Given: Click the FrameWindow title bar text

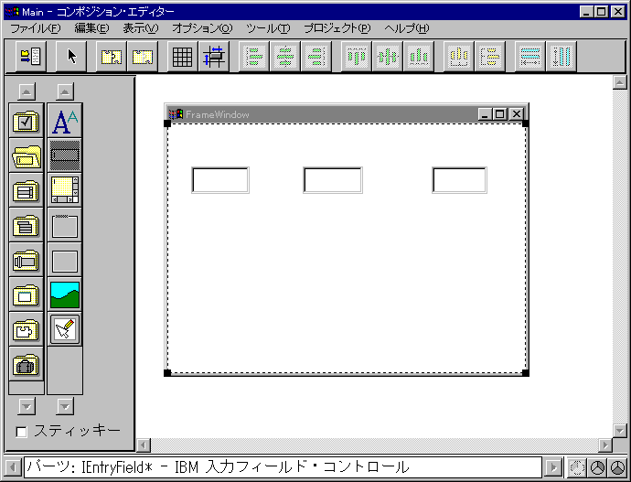Looking at the screenshot, I should click(x=218, y=114).
